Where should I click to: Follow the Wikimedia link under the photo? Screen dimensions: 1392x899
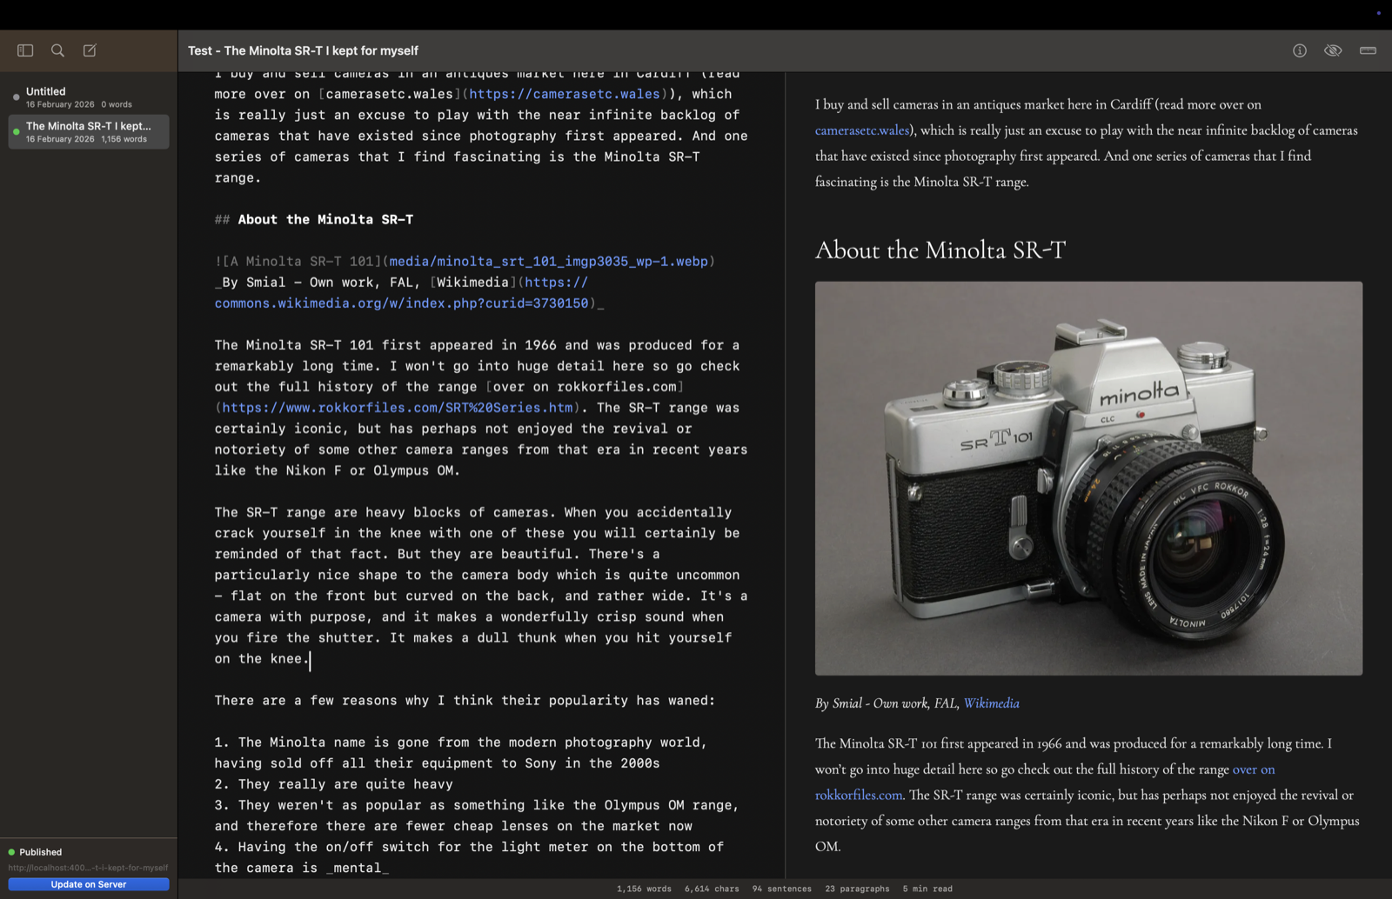pyautogui.click(x=991, y=703)
